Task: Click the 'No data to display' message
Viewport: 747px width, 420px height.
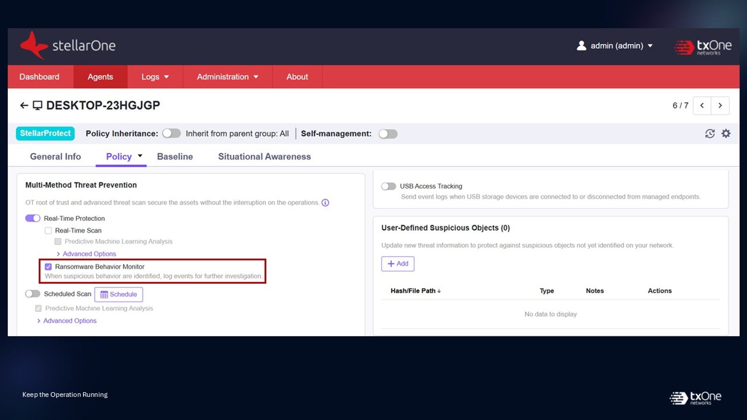Action: click(x=551, y=314)
